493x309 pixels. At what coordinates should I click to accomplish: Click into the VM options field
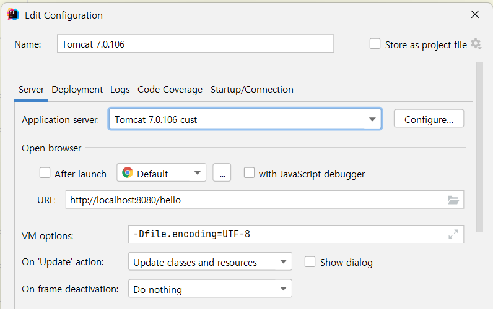(x=296, y=234)
